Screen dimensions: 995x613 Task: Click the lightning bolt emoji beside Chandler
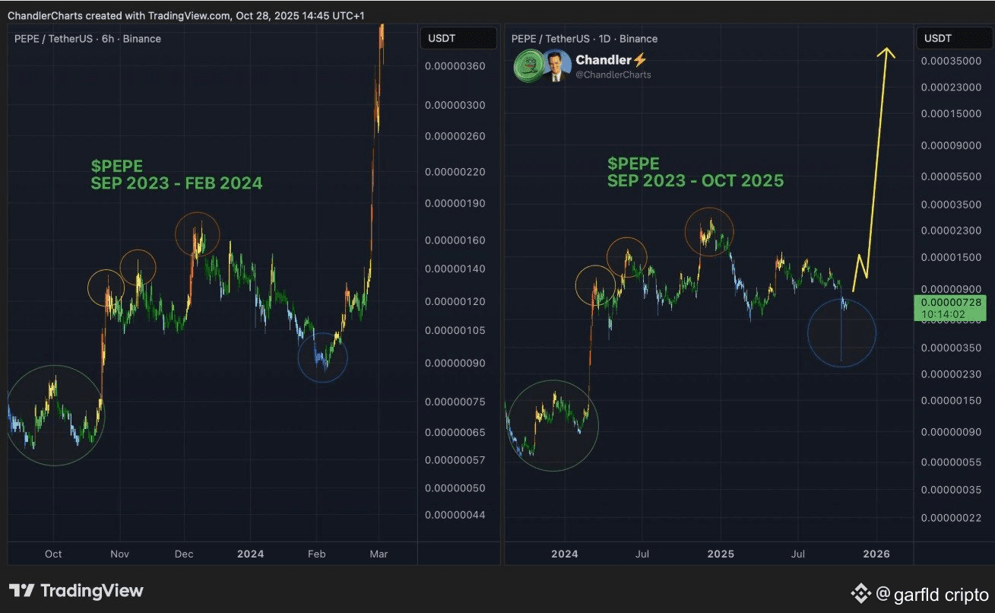click(x=639, y=59)
